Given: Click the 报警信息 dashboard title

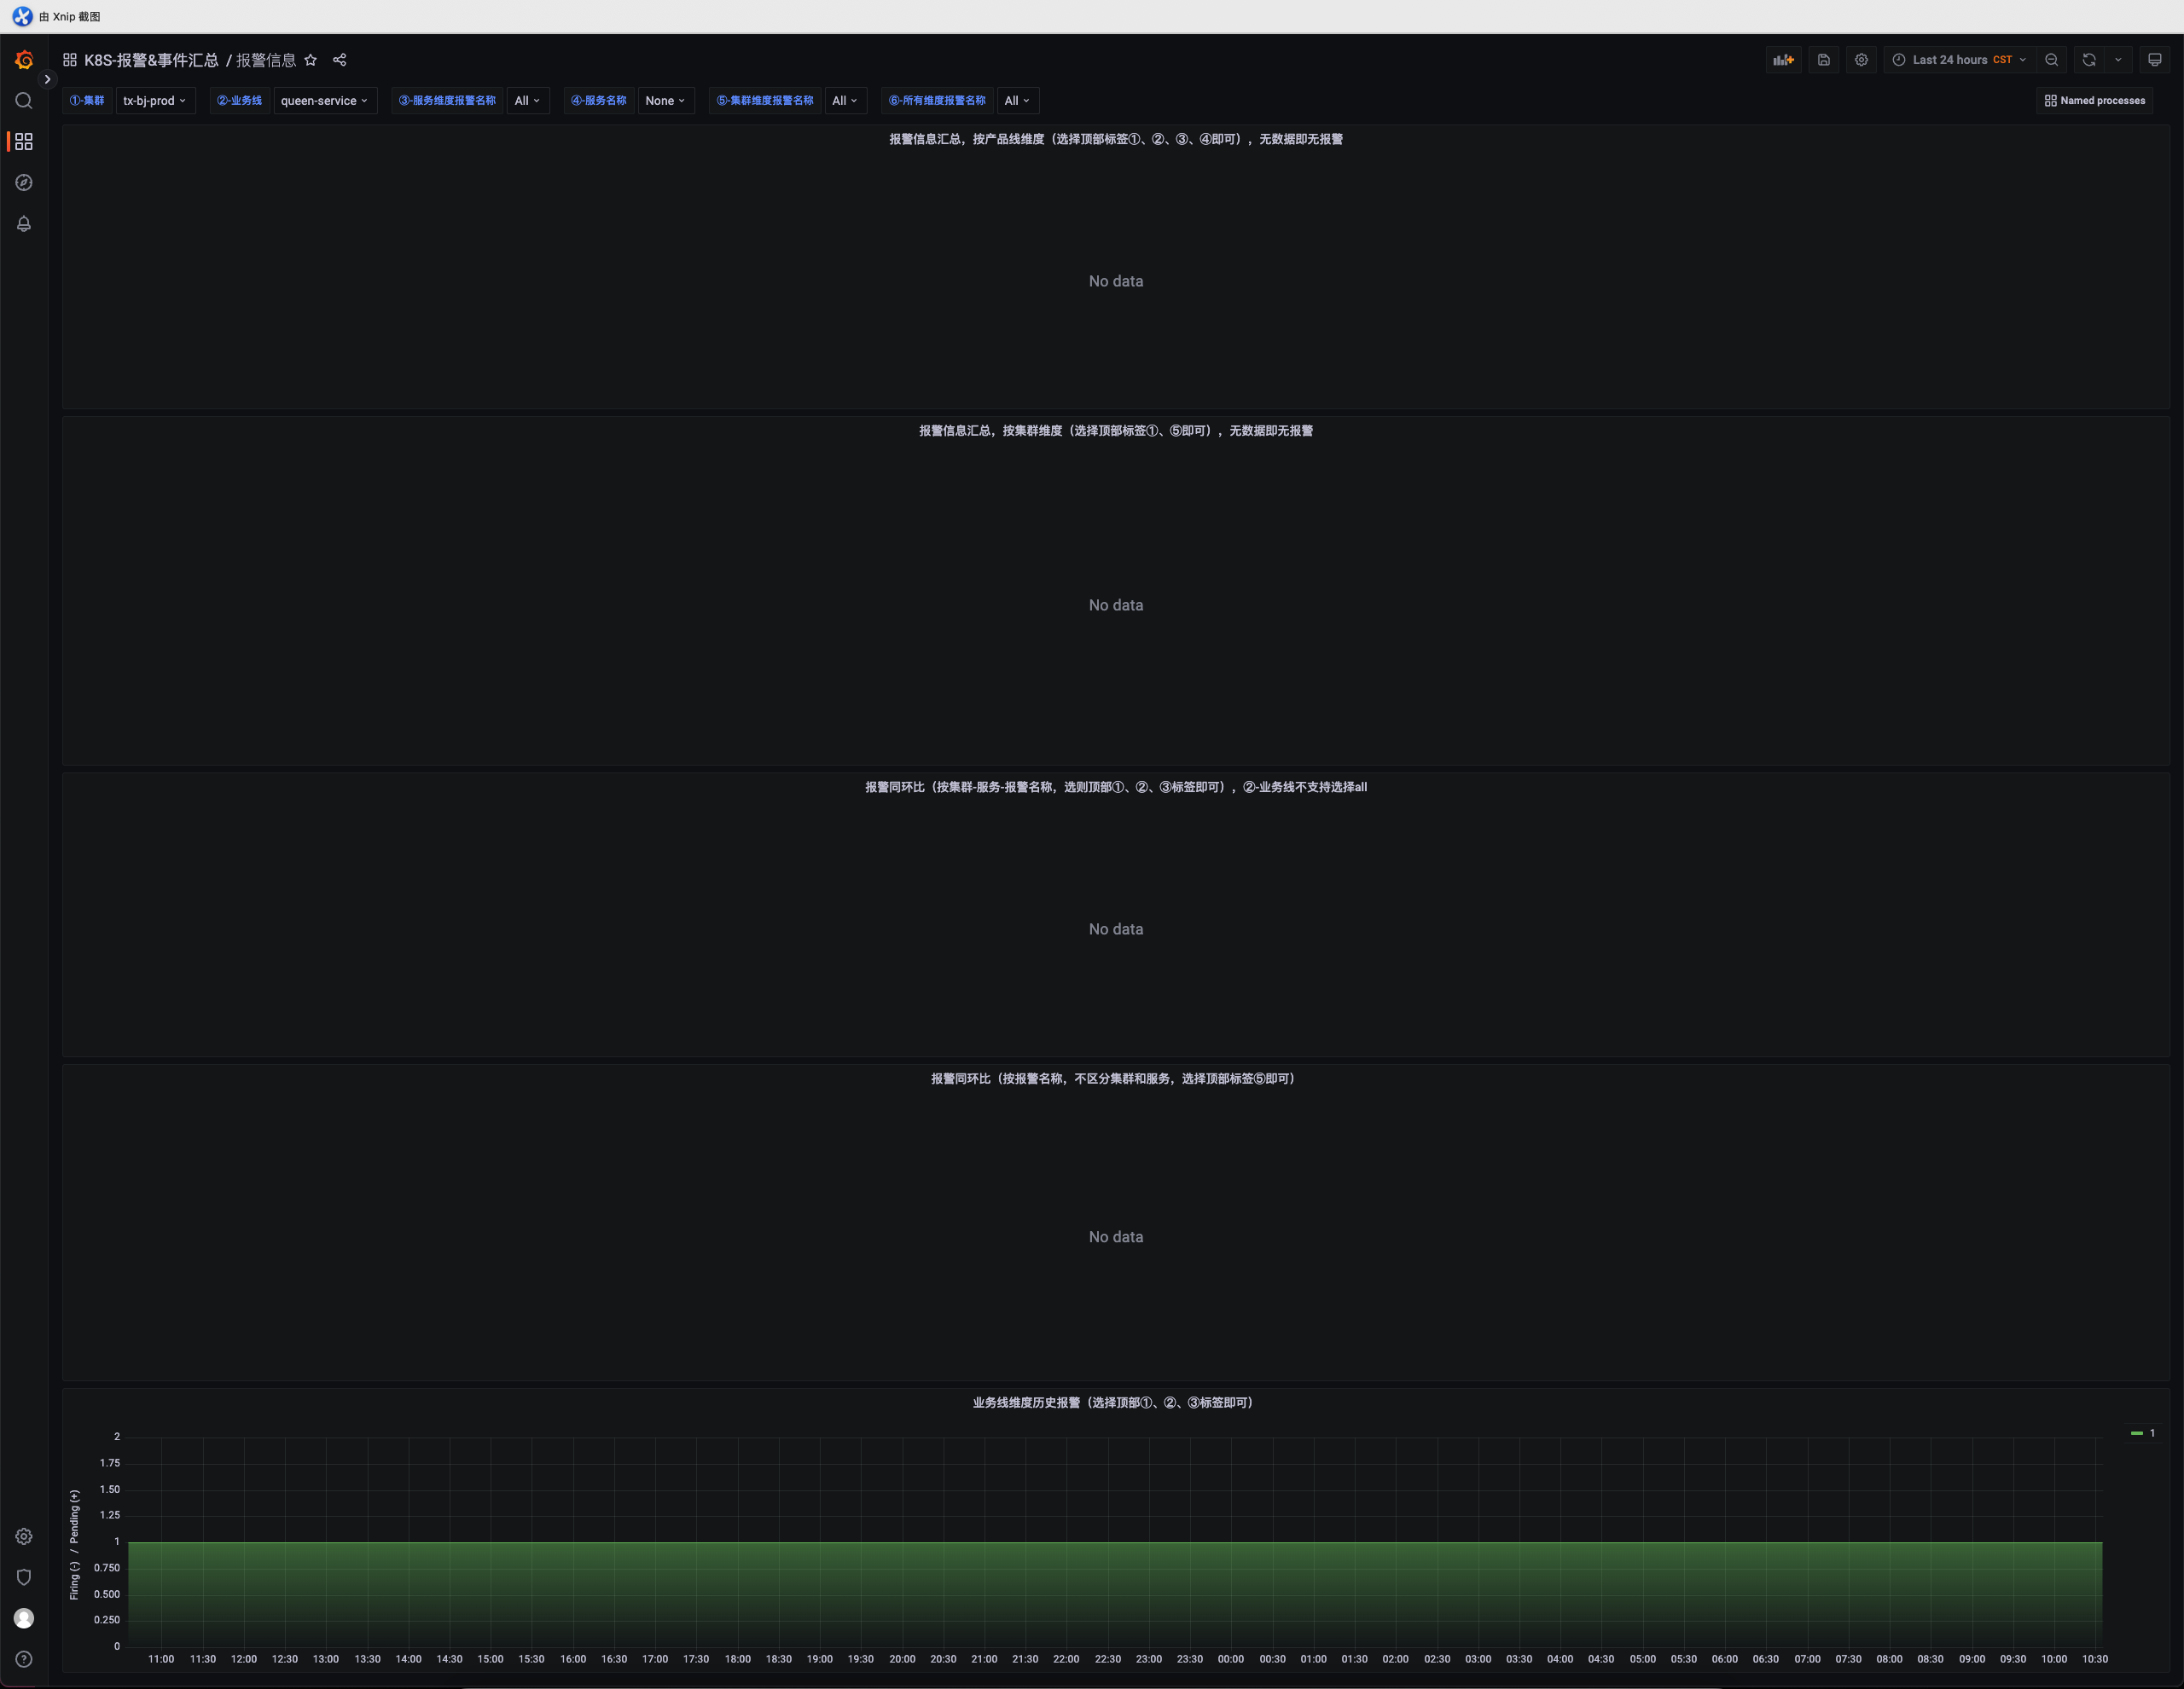Looking at the screenshot, I should coord(266,60).
